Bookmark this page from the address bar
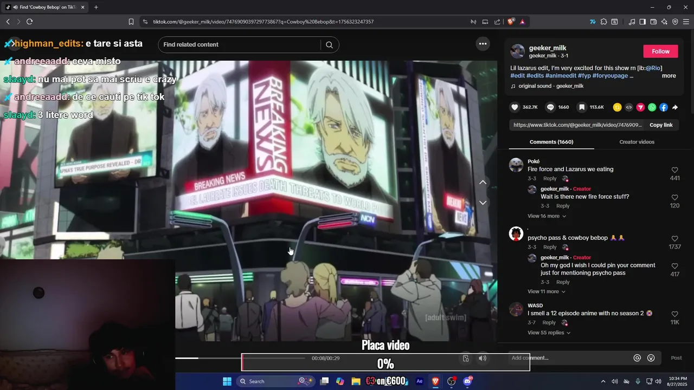Image resolution: width=694 pixels, height=390 pixels. (131, 22)
